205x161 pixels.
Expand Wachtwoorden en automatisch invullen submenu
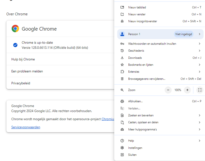point(199,44)
